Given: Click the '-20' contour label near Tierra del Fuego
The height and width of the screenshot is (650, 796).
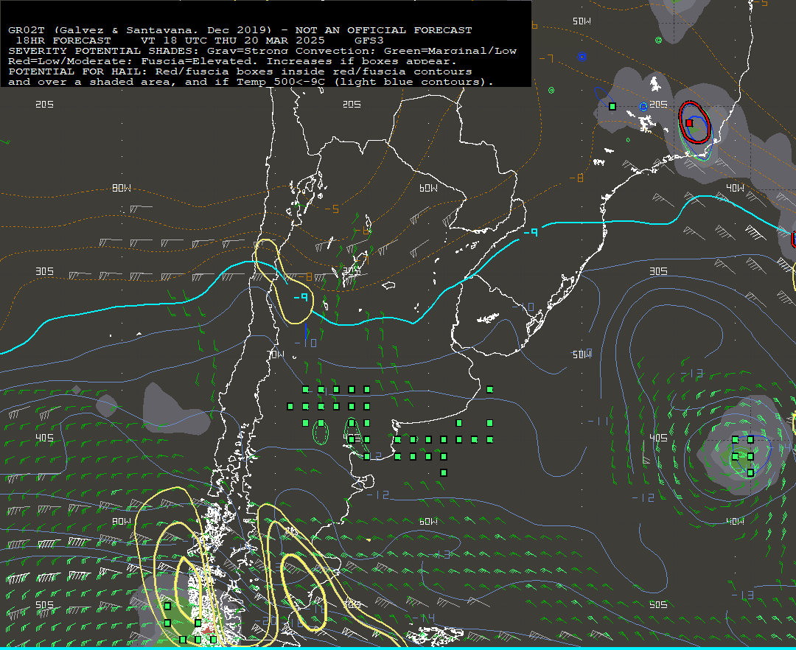Looking at the screenshot, I should tap(265, 621).
